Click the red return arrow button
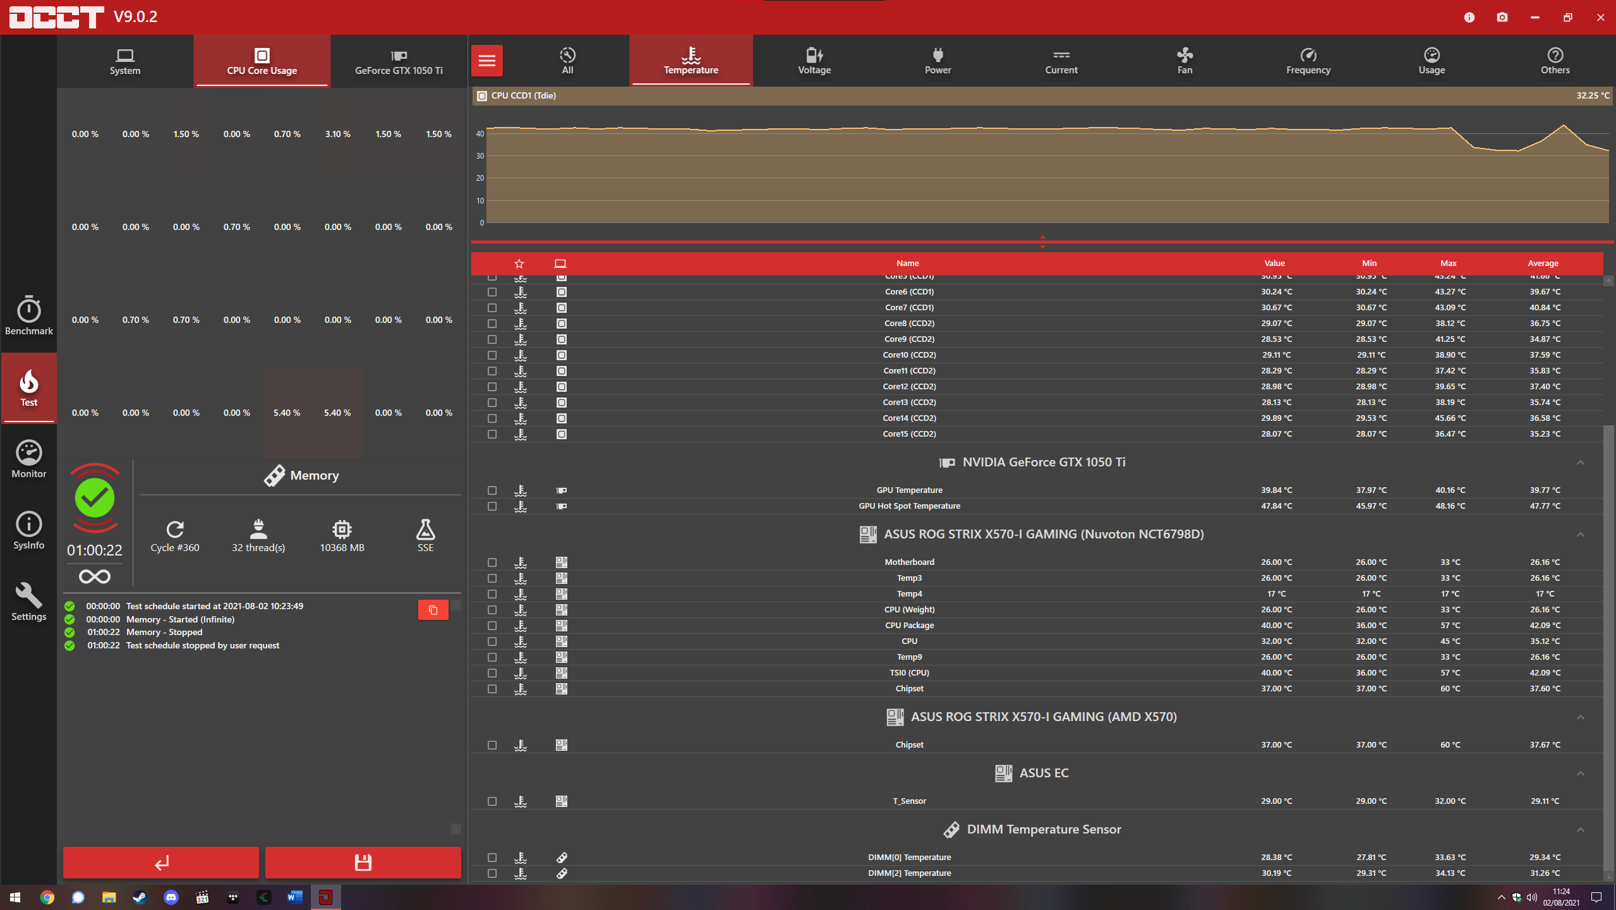Image resolution: width=1616 pixels, height=910 pixels. pyautogui.click(x=161, y=863)
